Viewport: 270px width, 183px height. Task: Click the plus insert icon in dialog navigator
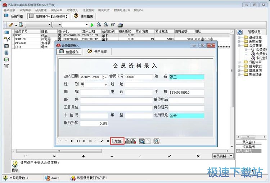[x=84, y=141]
